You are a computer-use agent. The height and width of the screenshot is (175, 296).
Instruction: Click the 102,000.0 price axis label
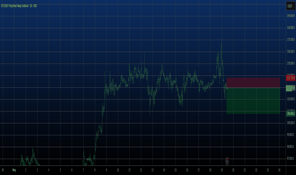click(x=291, y=99)
